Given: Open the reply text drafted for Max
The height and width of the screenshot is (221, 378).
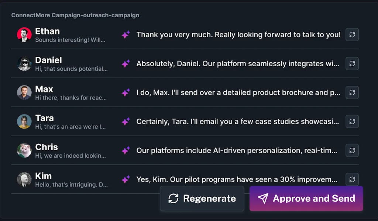Looking at the screenshot, I should [x=238, y=92].
